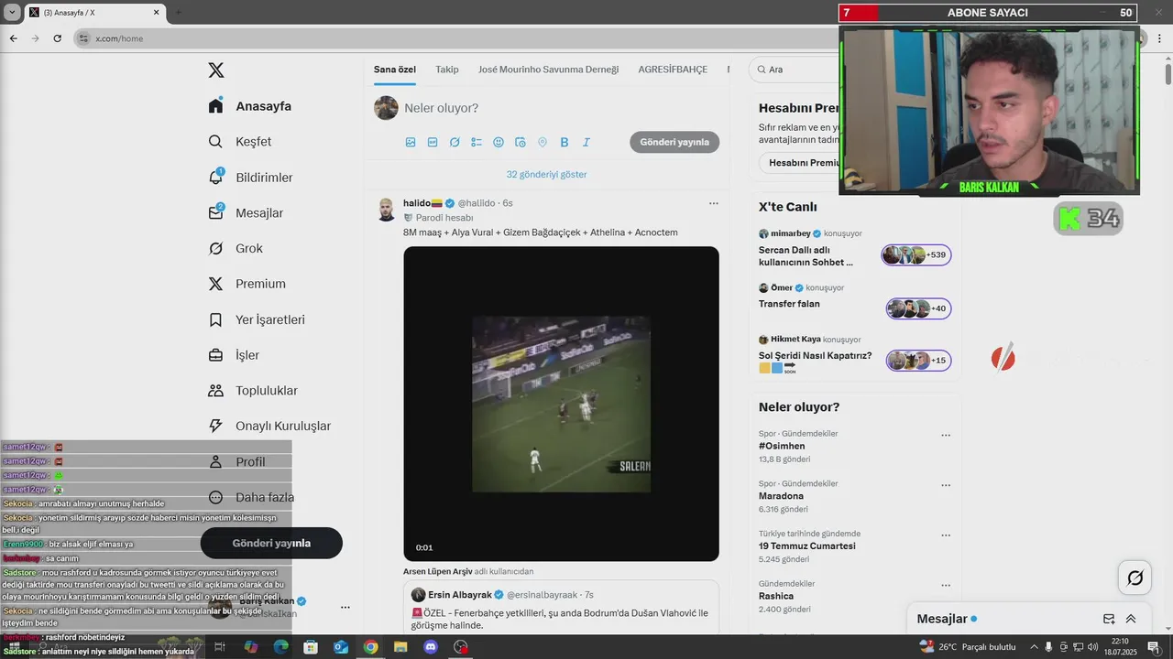Open options for 19 Temmuz Cumartesi trend
Viewport: 1173px width, 659px height.
tap(946, 535)
